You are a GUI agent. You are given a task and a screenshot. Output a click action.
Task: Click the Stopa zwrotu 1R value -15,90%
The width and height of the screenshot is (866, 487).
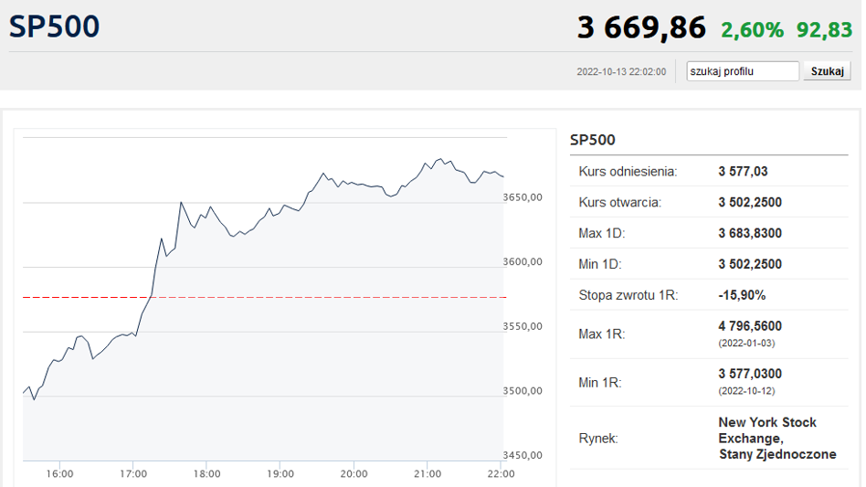(x=742, y=295)
